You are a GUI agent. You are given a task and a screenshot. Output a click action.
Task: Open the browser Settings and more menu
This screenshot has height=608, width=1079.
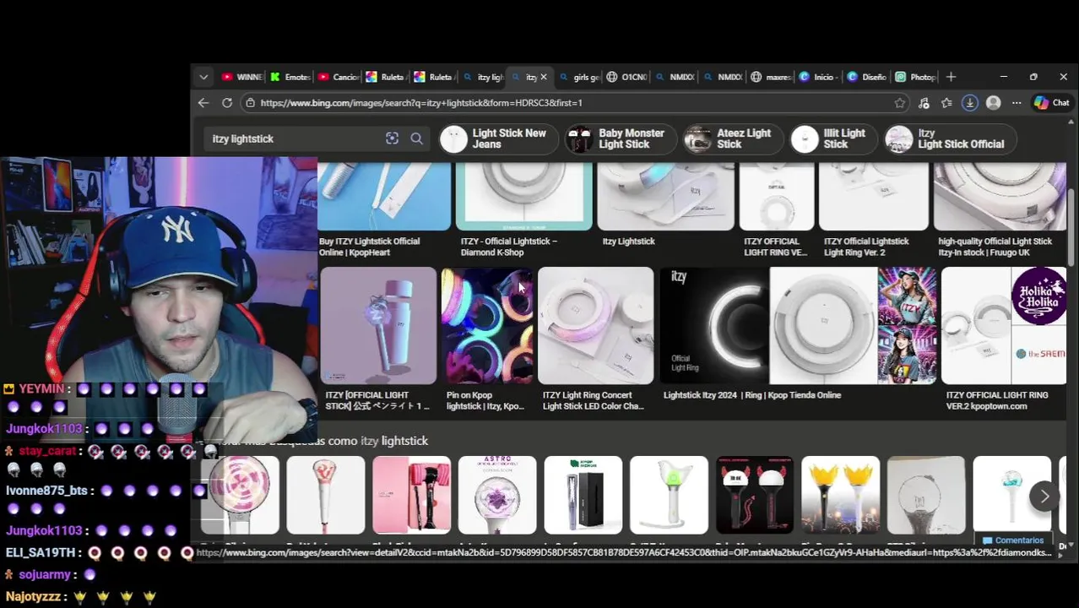pyautogui.click(x=1017, y=103)
